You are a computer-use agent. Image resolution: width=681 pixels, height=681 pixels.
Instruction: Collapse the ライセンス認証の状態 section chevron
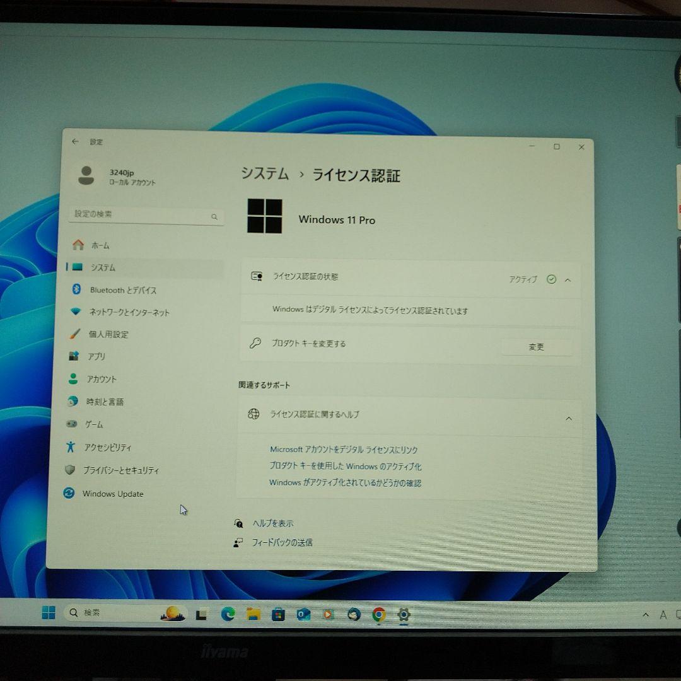(567, 280)
